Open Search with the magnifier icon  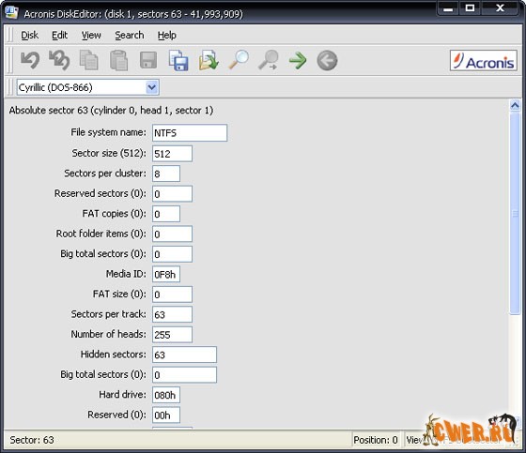point(239,60)
